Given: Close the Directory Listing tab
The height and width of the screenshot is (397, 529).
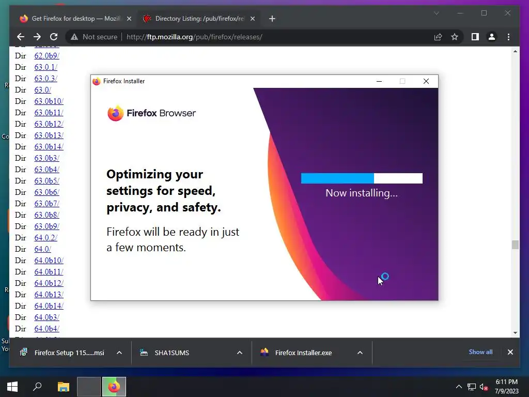Looking at the screenshot, I should point(252,19).
